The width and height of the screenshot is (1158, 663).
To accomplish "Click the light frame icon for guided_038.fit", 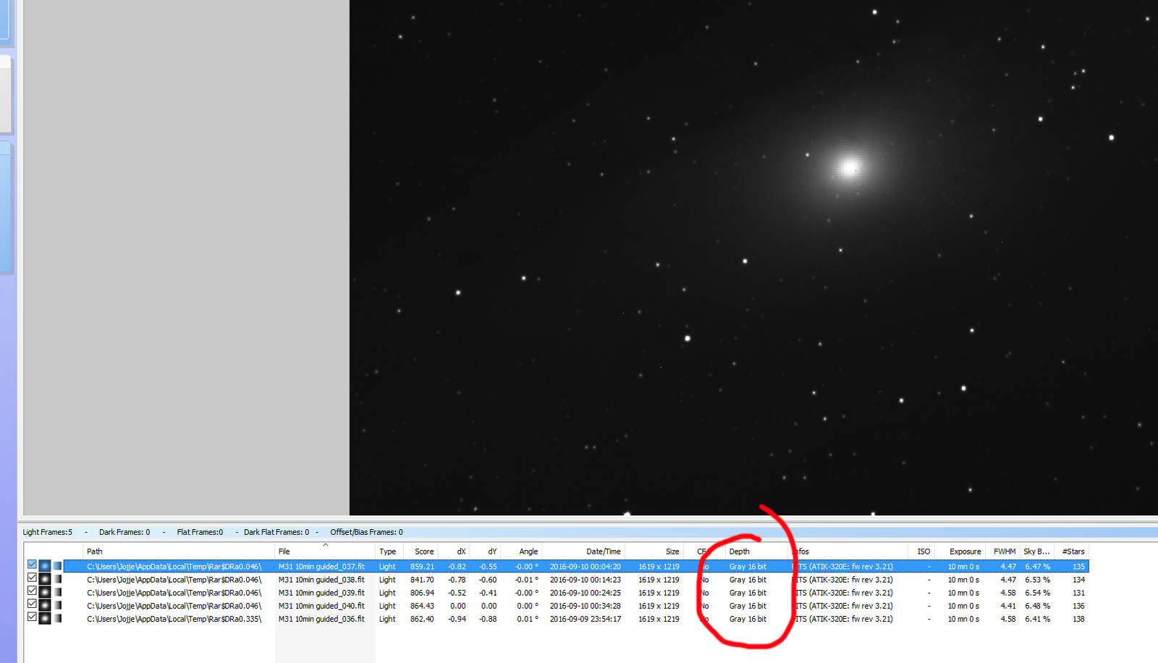I will [x=45, y=579].
